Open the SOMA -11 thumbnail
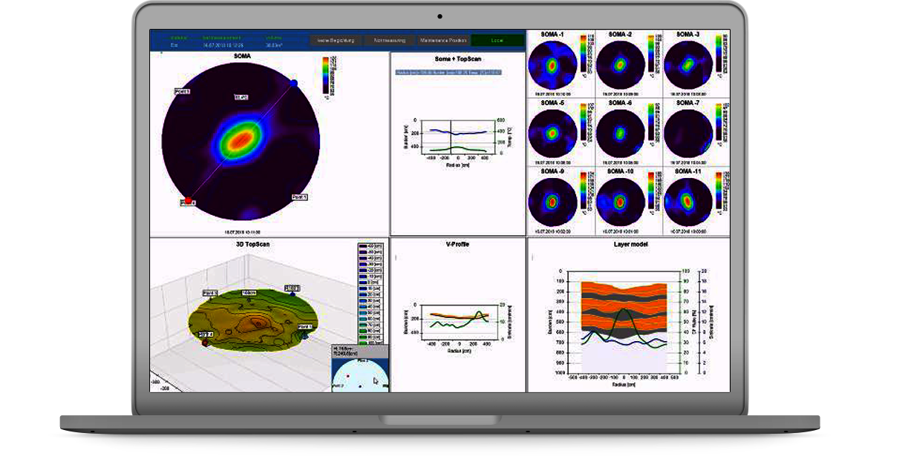Image resolution: width=911 pixels, height=476 pixels. tap(688, 201)
